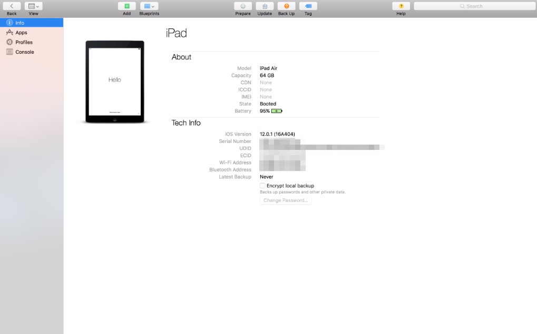Select Info in the sidebar
This screenshot has width=537, height=334.
pos(19,23)
